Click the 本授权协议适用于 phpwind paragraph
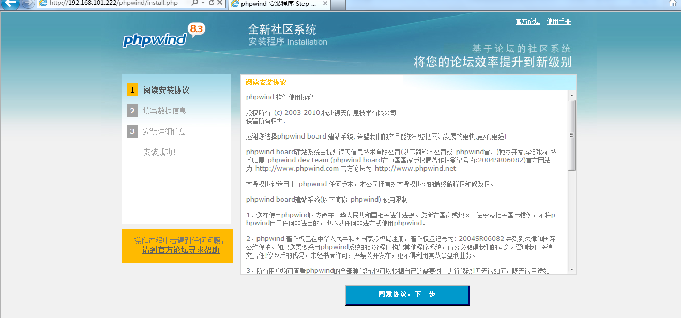 370,184
